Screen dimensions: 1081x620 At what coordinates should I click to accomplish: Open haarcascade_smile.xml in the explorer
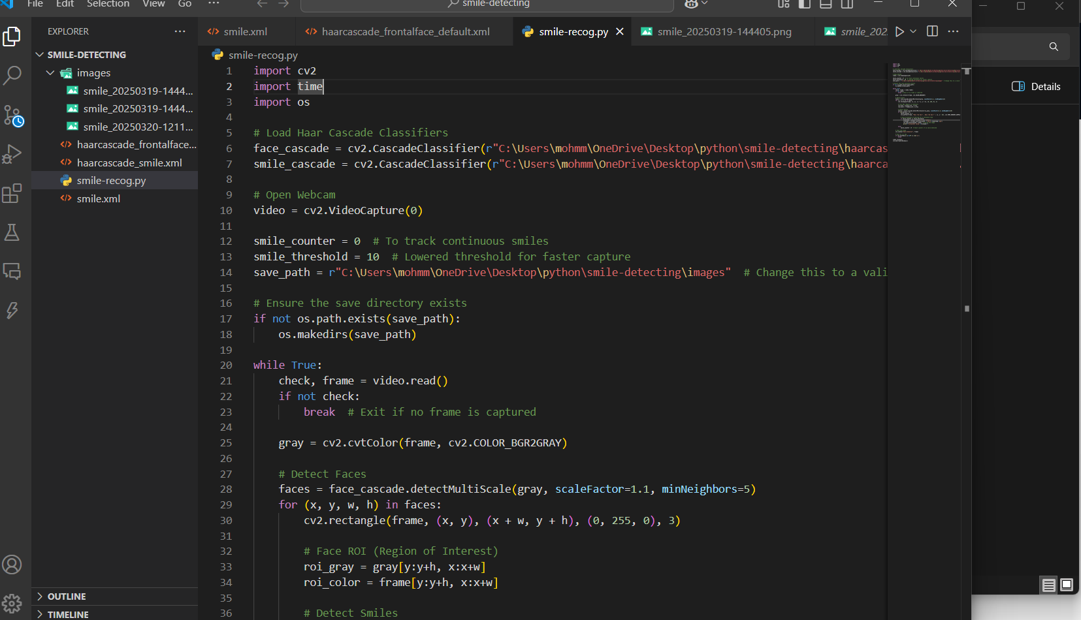click(x=129, y=163)
